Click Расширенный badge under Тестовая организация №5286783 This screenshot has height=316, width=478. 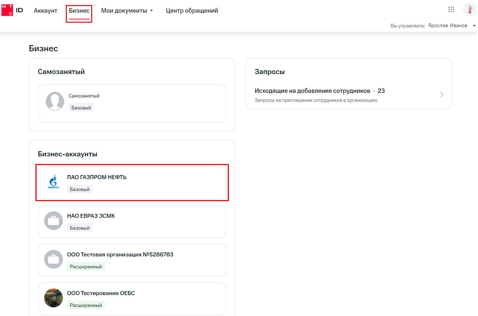coord(86,267)
